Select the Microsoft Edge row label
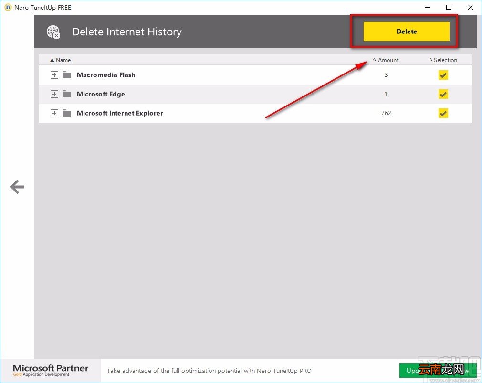482x383 pixels. click(101, 94)
